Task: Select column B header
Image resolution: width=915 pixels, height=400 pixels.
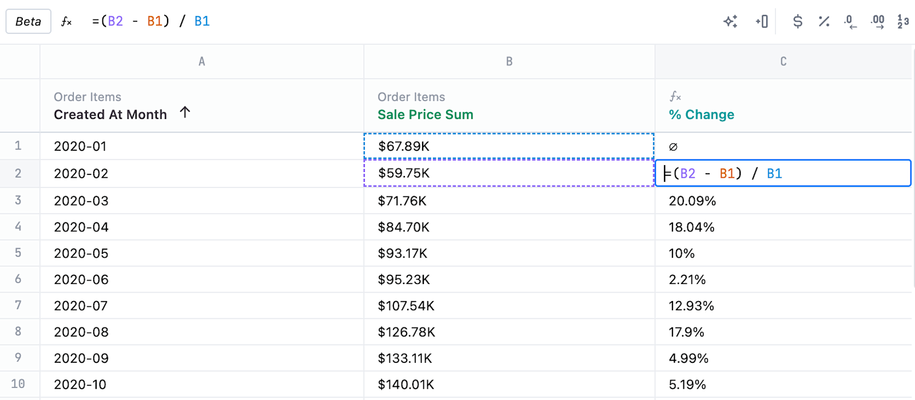Action: (509, 62)
